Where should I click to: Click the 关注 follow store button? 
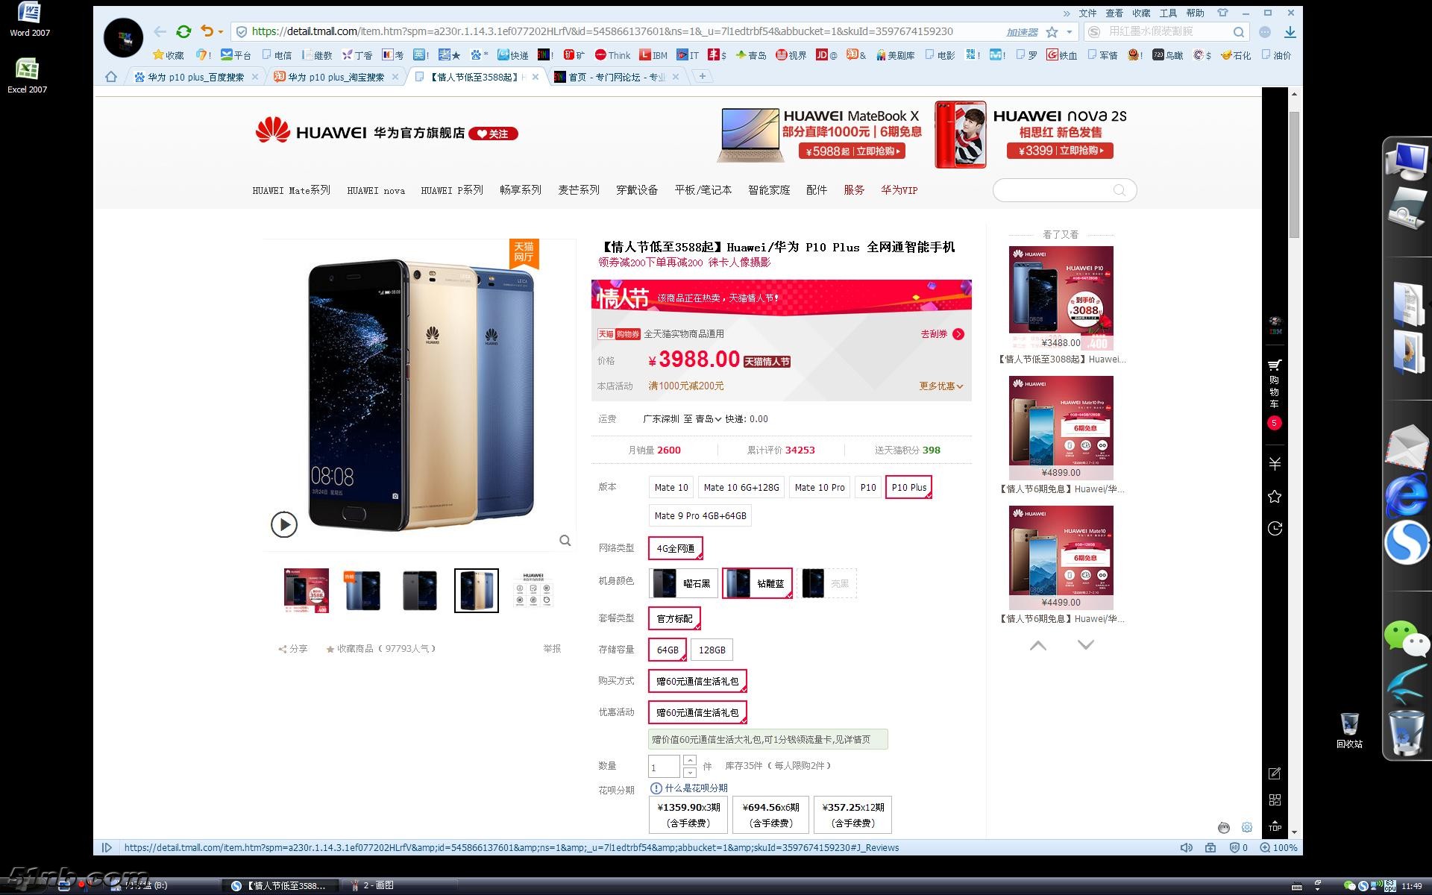(493, 134)
